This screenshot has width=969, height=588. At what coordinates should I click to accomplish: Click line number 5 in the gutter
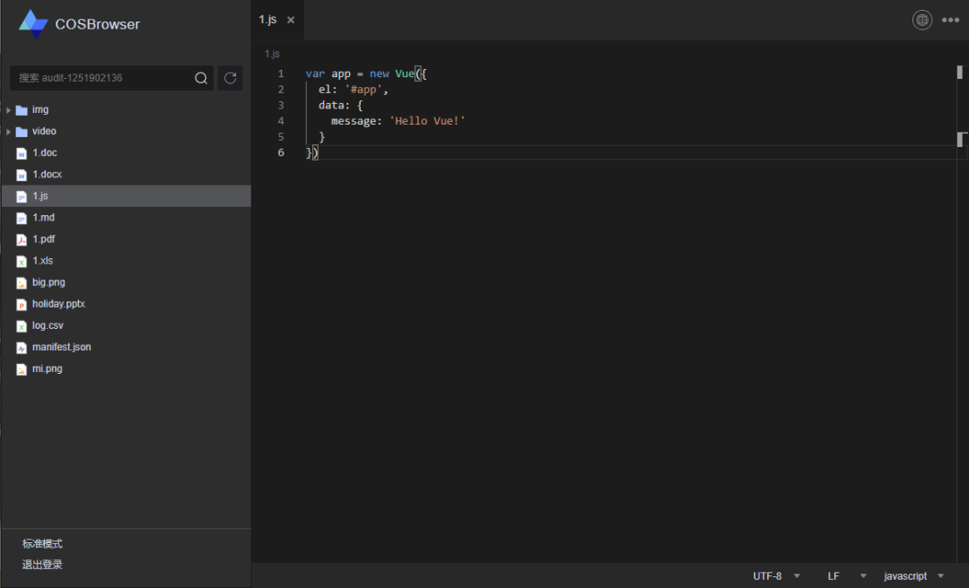[281, 136]
